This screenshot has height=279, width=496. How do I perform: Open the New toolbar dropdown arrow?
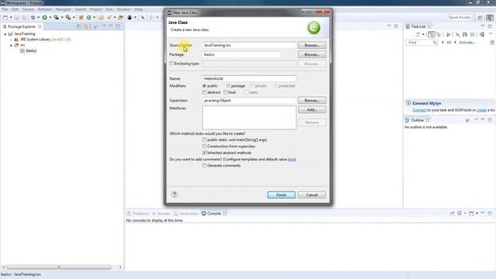[x=11, y=17]
